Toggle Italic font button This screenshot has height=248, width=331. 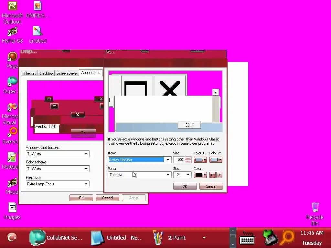pos(219,175)
